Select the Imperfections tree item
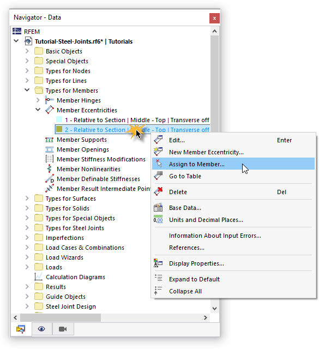 tap(64, 238)
